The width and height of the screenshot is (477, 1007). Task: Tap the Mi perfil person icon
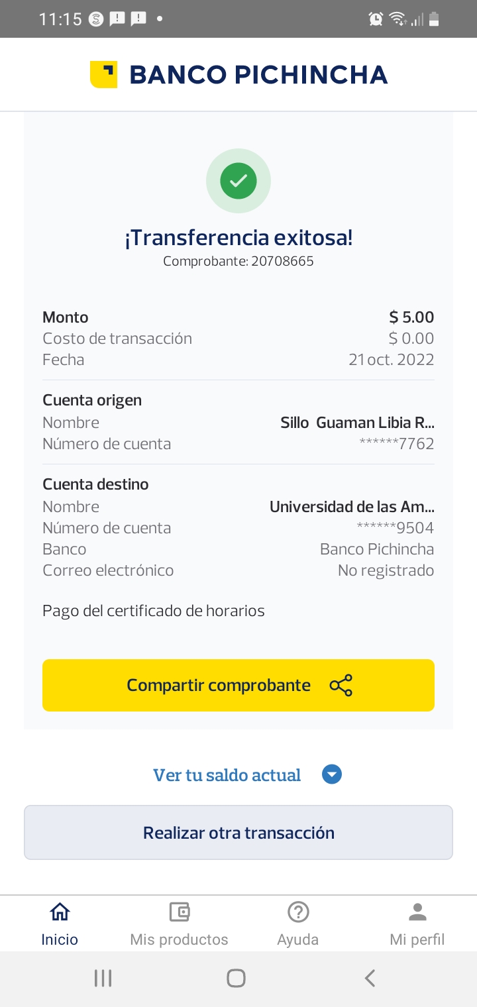coord(417,912)
